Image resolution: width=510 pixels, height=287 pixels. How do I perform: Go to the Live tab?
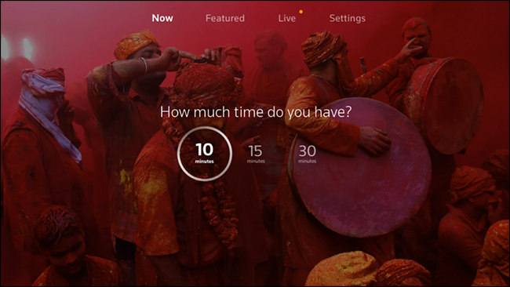click(x=286, y=18)
